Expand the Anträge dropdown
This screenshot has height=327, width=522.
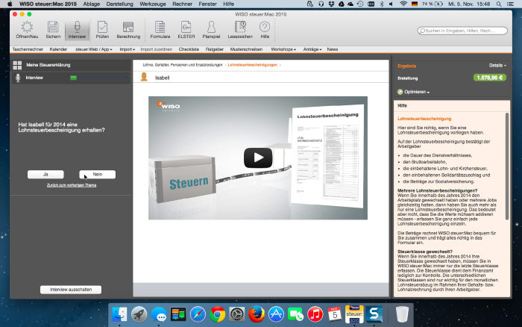(x=312, y=49)
